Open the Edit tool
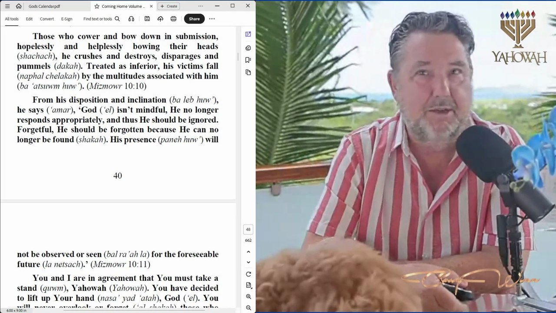 click(29, 19)
